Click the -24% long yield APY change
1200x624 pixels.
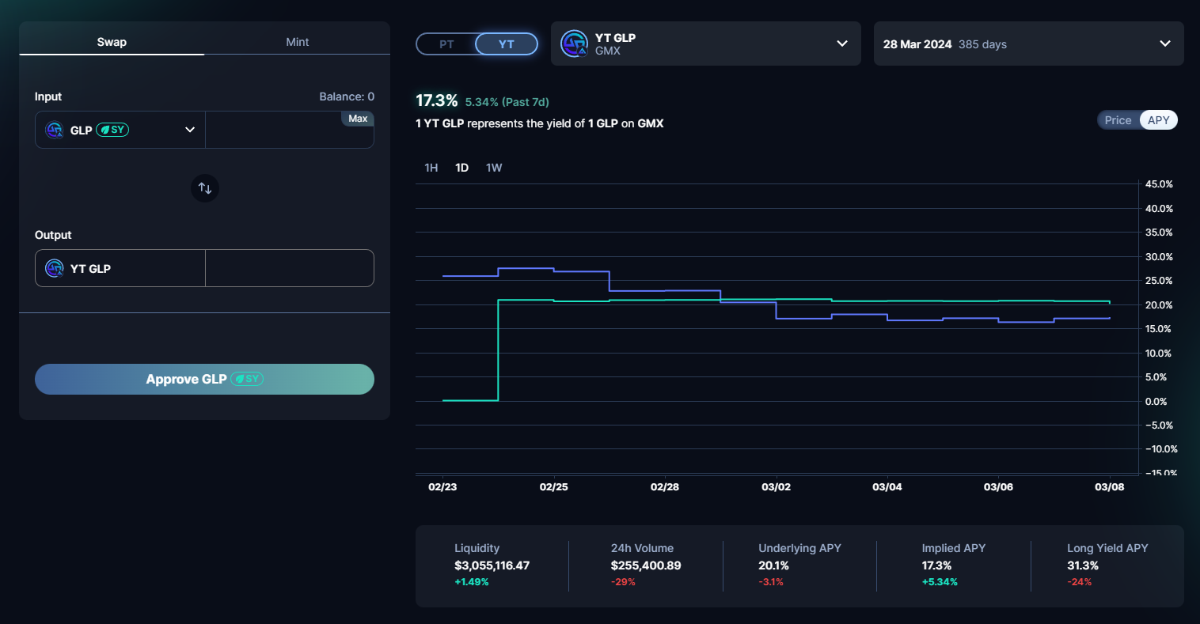tap(1080, 582)
